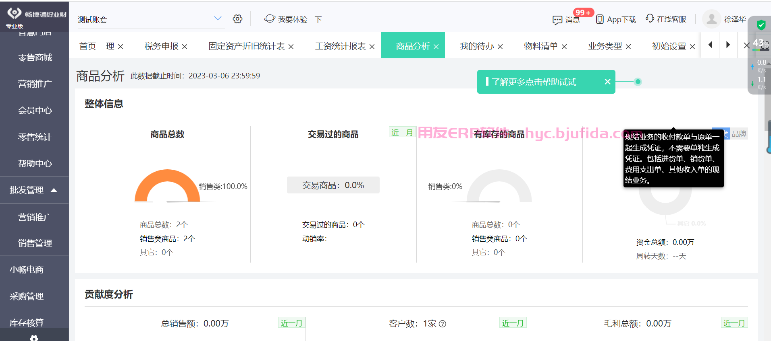771x341 pixels.
Task: Click the 整体信息 section heading
Action: click(104, 104)
